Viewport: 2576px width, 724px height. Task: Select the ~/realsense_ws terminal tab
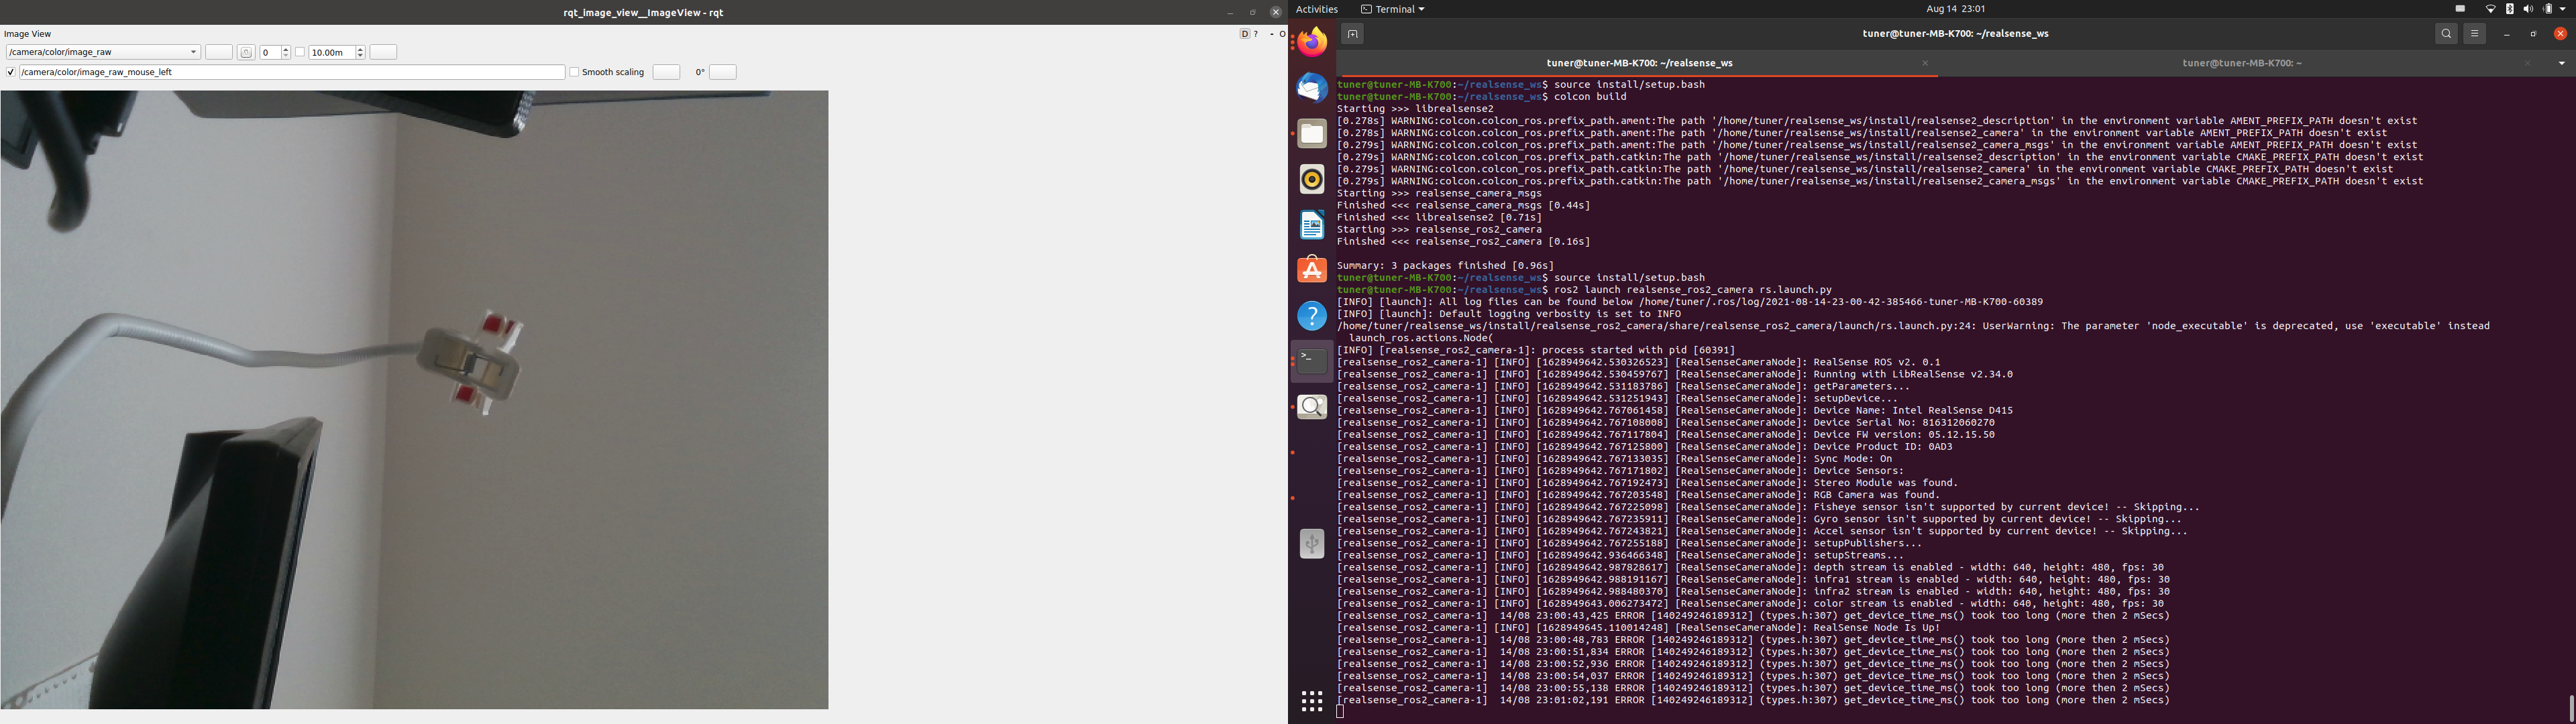point(1638,63)
